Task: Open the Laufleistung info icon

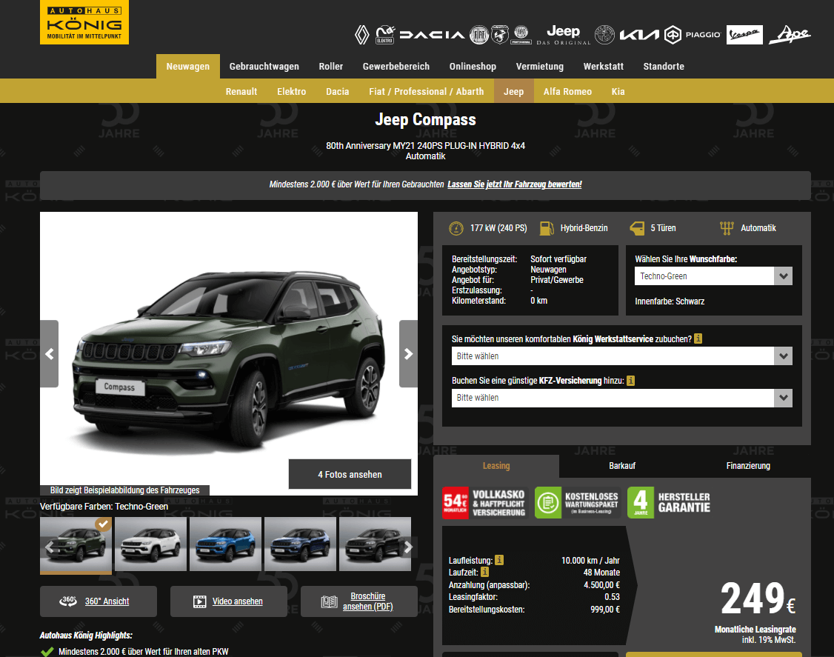Action: pyautogui.click(x=499, y=560)
